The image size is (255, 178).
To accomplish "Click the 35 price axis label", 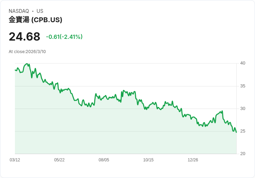I will click(243, 86).
